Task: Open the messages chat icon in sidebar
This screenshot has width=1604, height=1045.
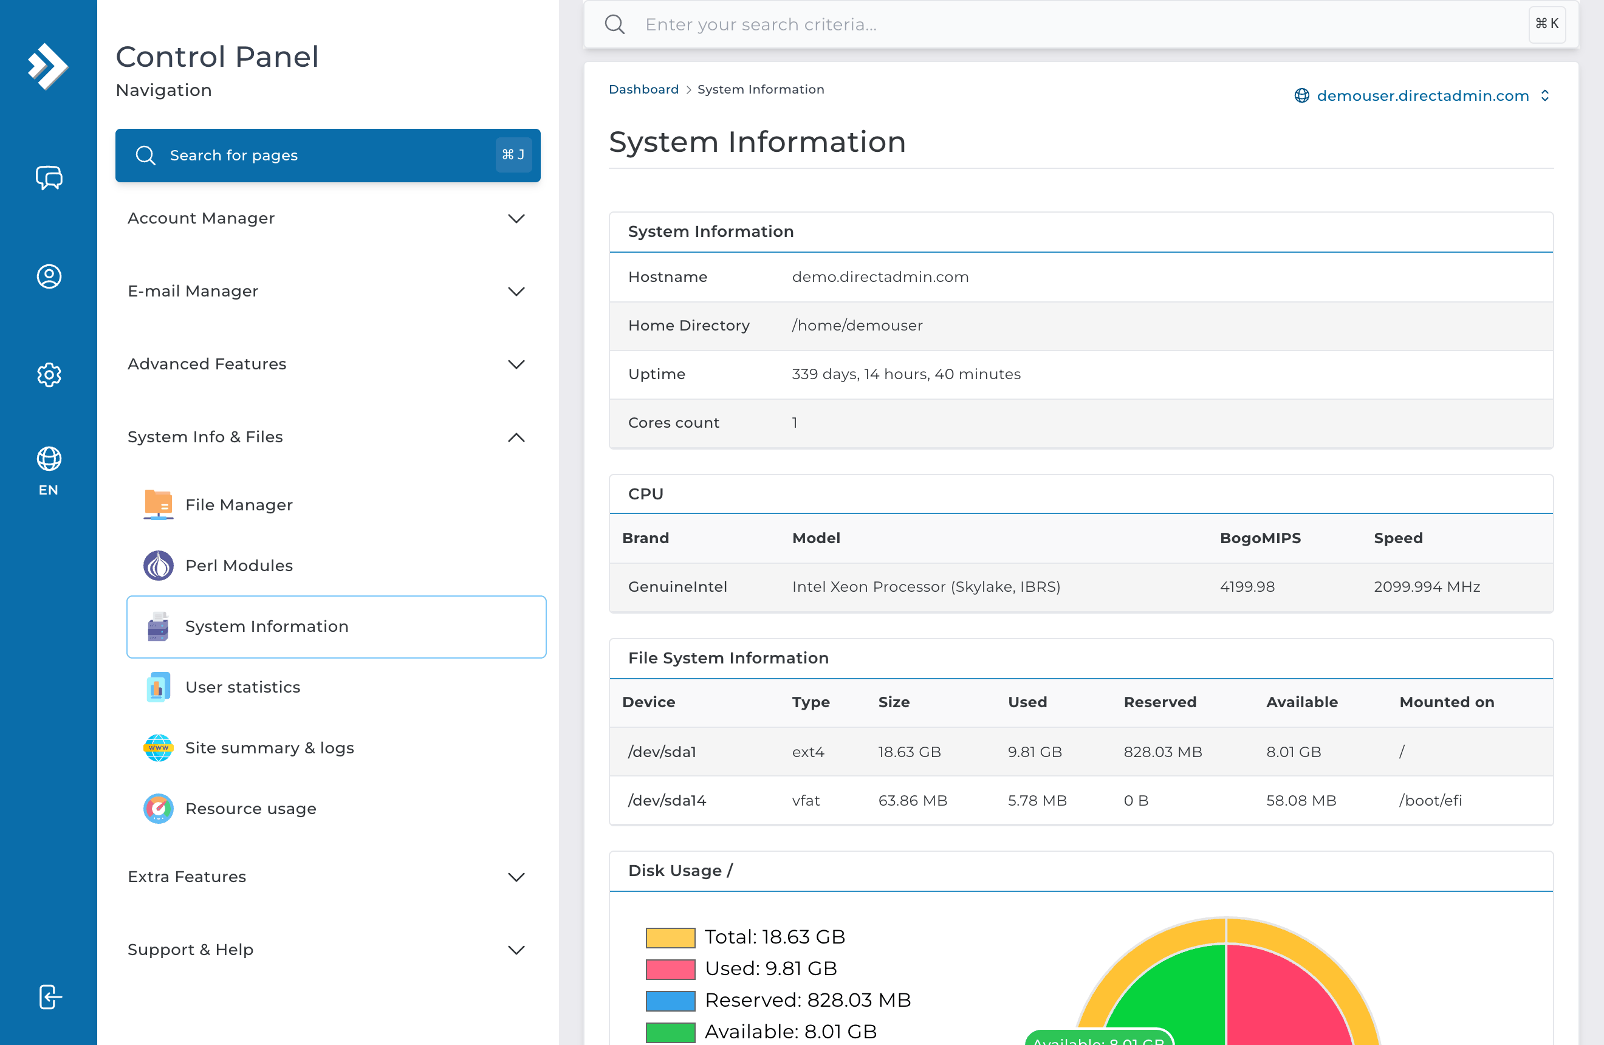Action: (49, 178)
